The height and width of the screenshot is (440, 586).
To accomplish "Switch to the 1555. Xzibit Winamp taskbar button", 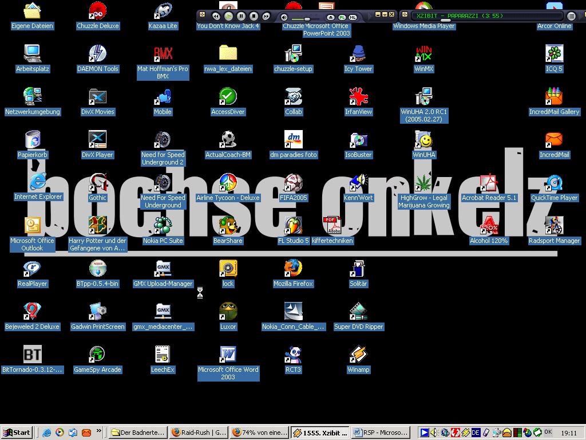I will pos(320,433).
